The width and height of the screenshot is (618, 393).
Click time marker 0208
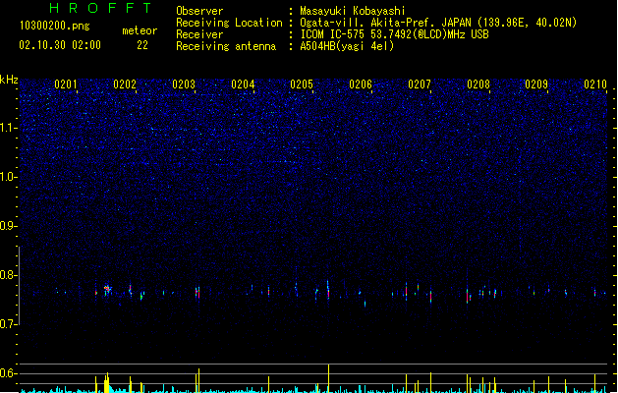click(478, 84)
